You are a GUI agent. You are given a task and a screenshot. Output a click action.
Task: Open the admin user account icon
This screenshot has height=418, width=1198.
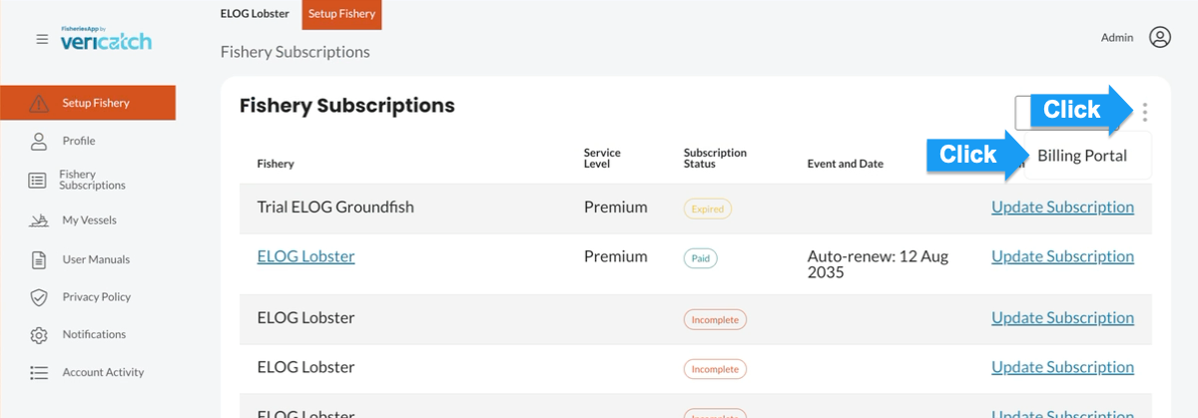1159,37
